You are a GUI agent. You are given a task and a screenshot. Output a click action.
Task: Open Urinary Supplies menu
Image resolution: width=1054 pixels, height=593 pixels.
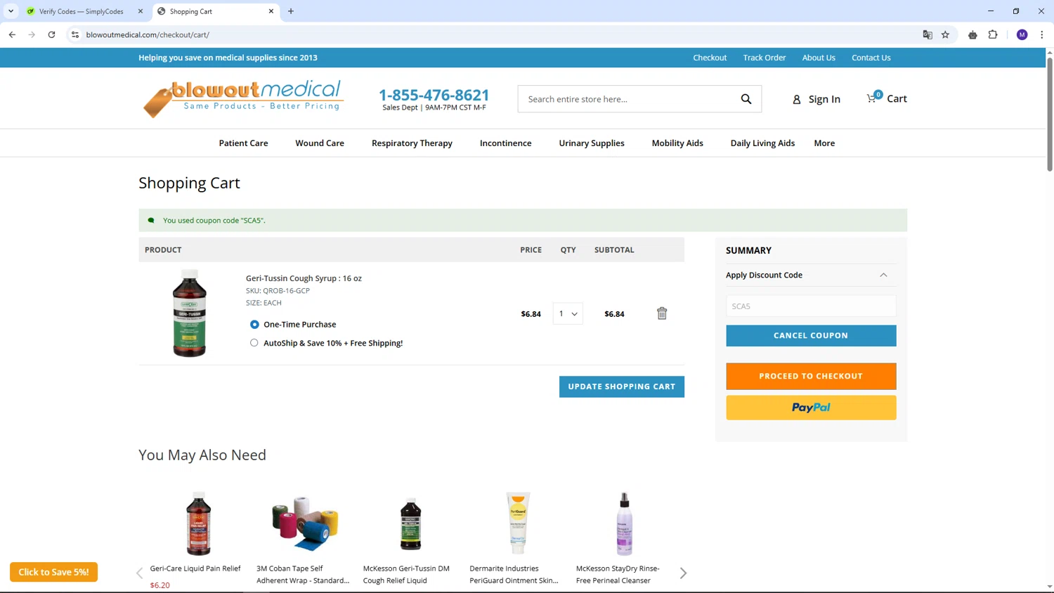[x=592, y=143]
